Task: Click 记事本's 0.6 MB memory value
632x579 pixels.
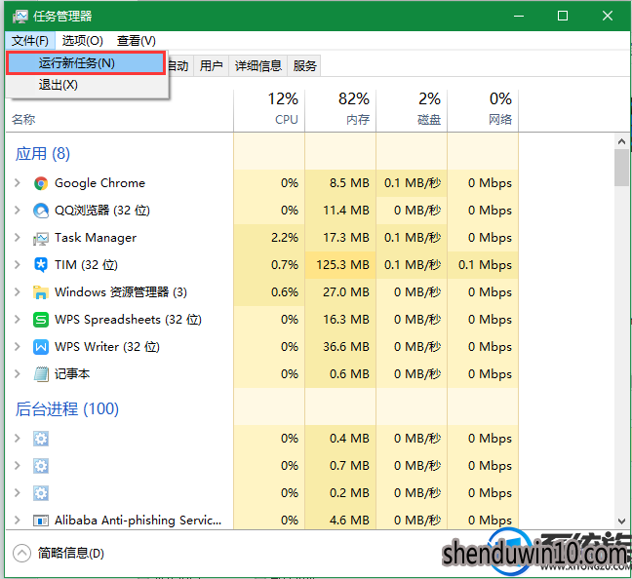Action: click(349, 374)
